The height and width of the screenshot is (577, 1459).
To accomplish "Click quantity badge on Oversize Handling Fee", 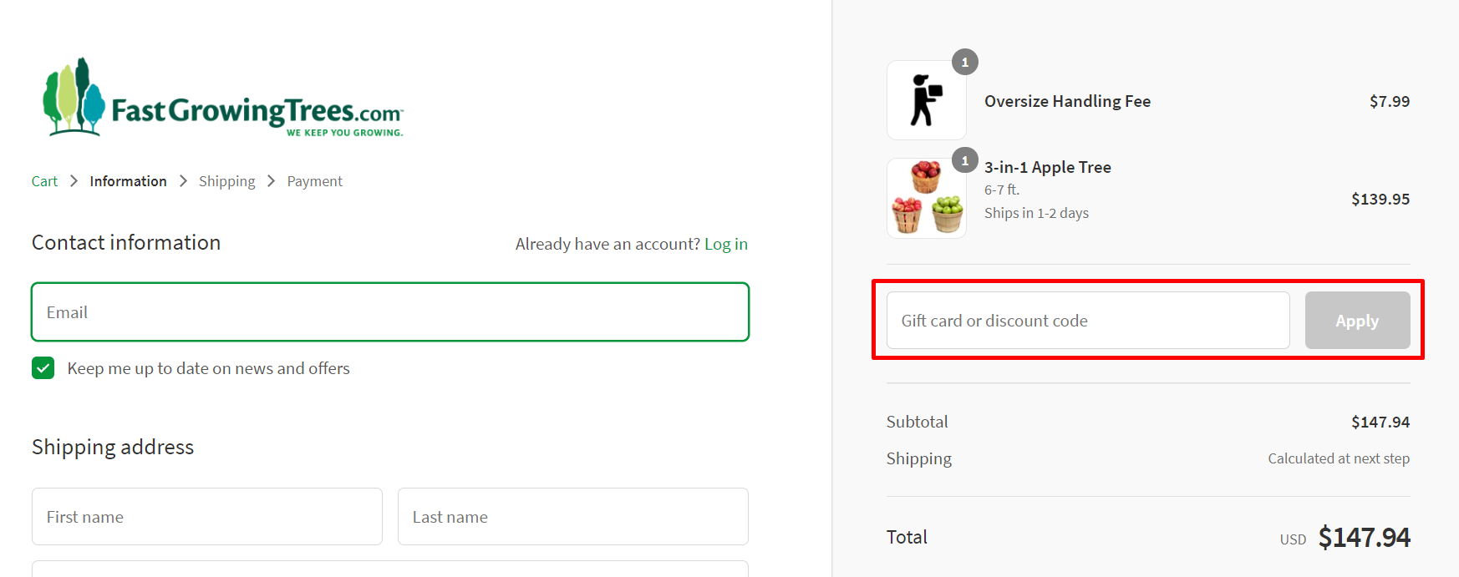I will [965, 62].
